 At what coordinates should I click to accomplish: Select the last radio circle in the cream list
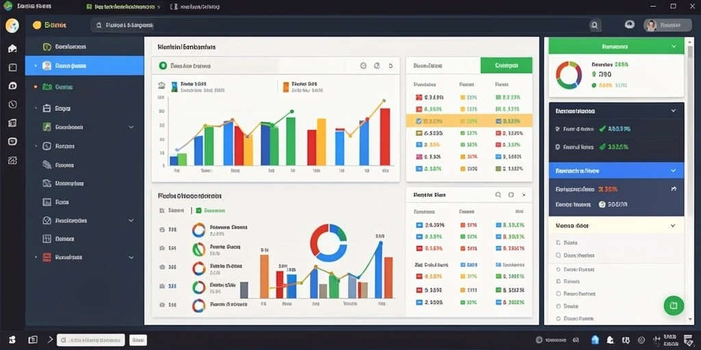pos(558,319)
